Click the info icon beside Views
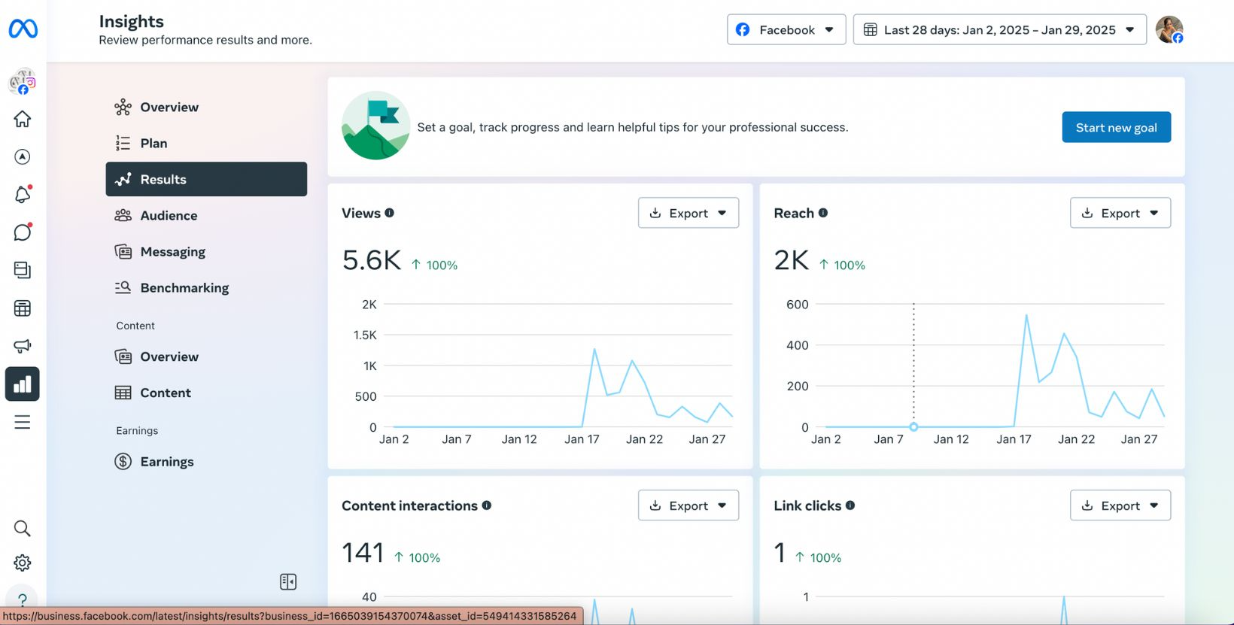Screen dimensions: 1234x625 [x=390, y=213]
